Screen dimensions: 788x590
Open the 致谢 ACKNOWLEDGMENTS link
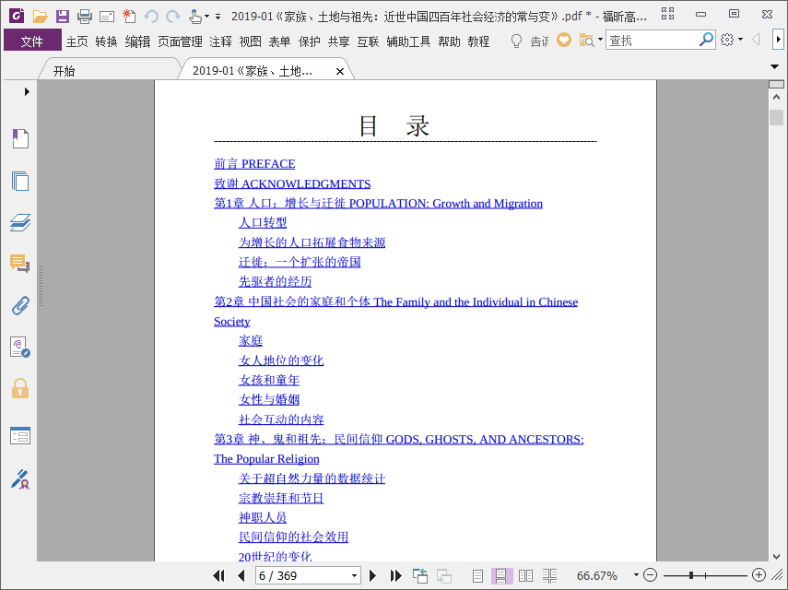292,184
